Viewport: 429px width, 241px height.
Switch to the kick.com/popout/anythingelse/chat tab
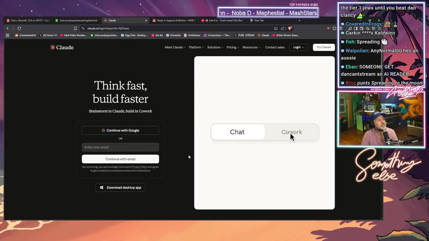[x=76, y=20]
